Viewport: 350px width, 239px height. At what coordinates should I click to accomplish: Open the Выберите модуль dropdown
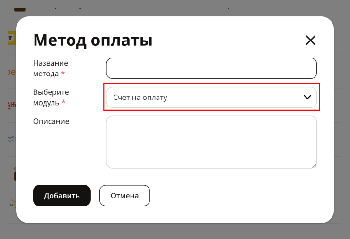(211, 97)
